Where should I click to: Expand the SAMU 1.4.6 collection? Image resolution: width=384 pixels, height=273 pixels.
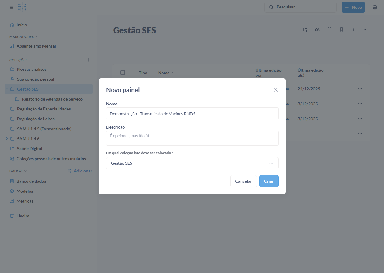coord(7,139)
